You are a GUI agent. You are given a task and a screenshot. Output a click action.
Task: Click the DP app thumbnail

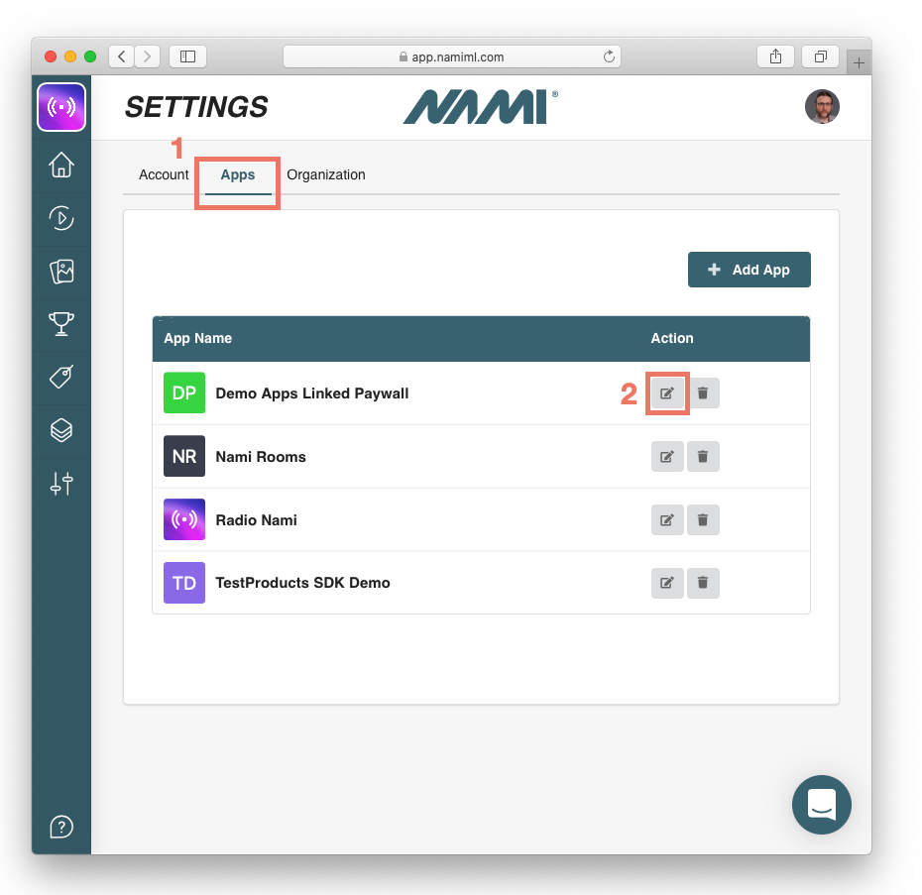click(x=184, y=392)
